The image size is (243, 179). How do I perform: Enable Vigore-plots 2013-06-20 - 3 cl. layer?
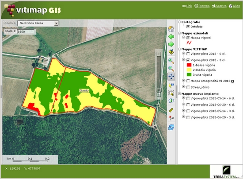(188, 117)
